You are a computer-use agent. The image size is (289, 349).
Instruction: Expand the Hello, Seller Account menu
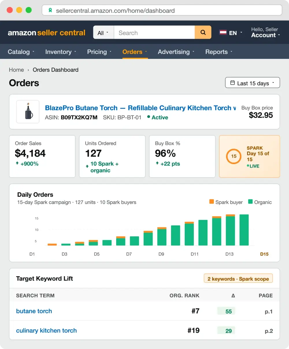[x=265, y=32]
